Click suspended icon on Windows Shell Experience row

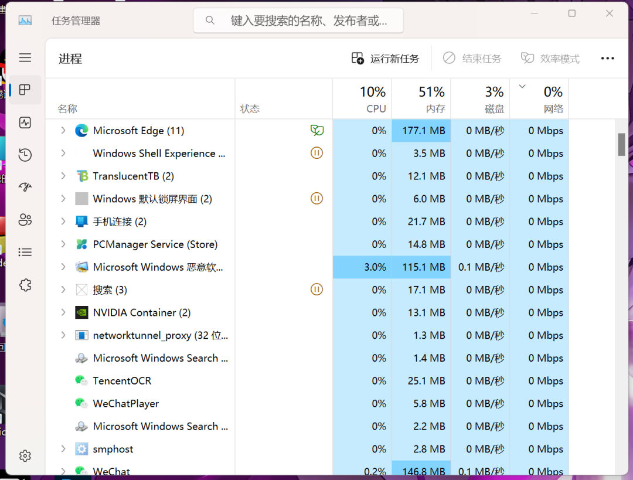tap(316, 153)
